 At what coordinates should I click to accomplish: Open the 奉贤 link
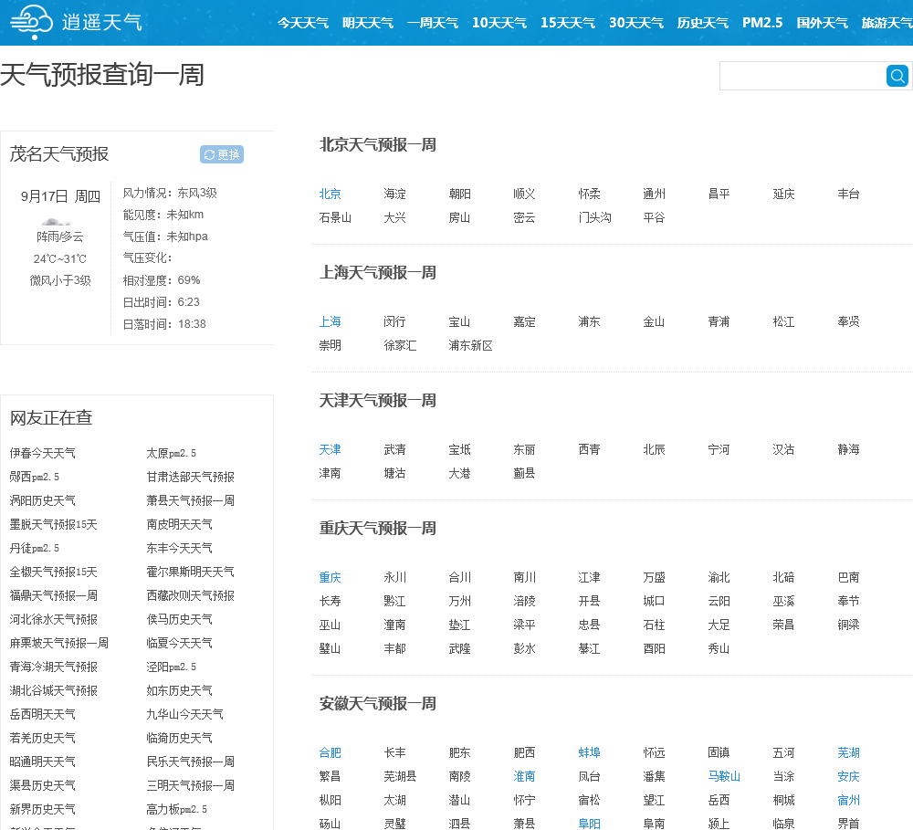pos(848,321)
